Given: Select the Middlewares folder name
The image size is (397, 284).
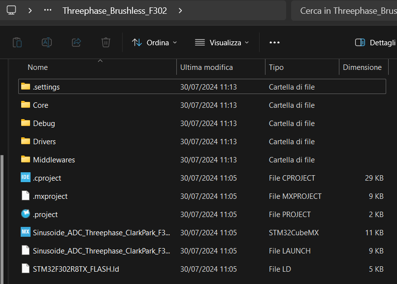Looking at the screenshot, I should click(x=54, y=160).
